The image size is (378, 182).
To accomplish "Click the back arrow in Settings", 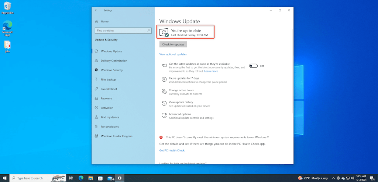I will (96, 10).
